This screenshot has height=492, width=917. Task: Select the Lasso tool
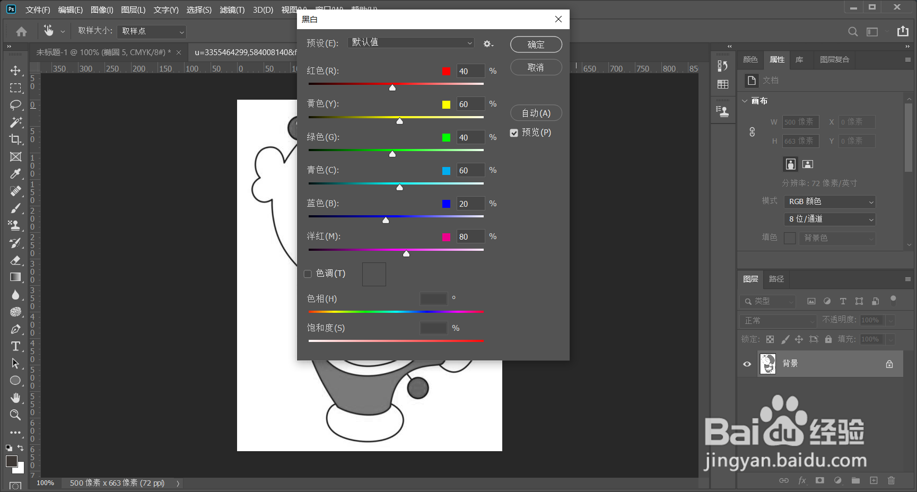click(x=15, y=105)
